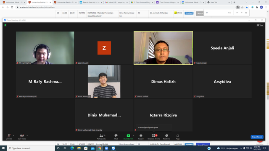Select Yusuf Lestianto's highlighted video tile

point(164,48)
